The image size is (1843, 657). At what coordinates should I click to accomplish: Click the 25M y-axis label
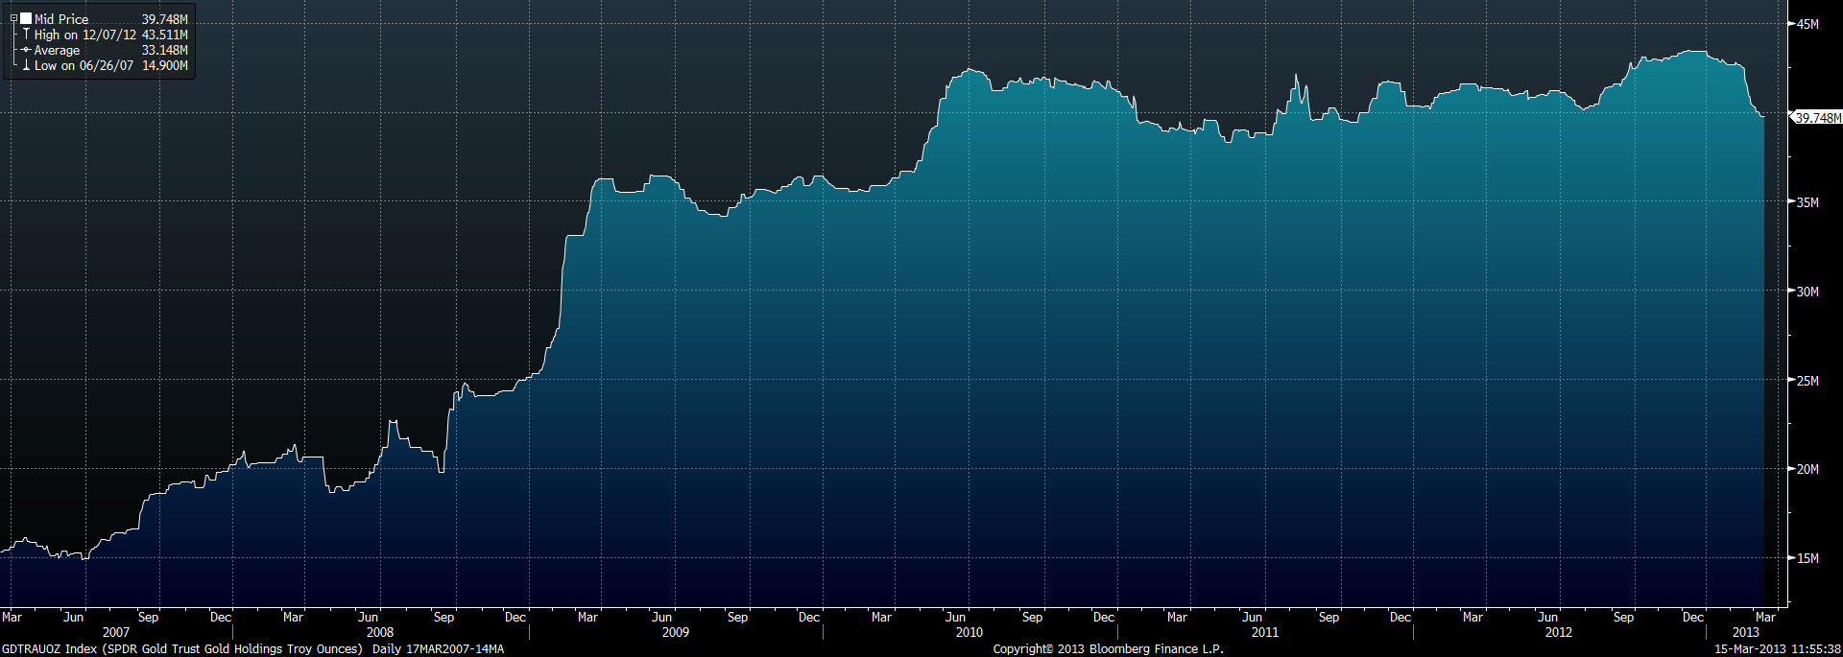1807,381
